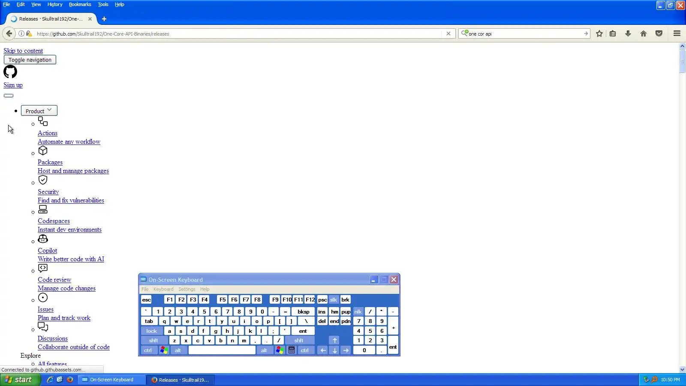Viewport: 686px width, 386px height.
Task: Open the bookmarks list icon in toolbar
Action: [613, 33]
